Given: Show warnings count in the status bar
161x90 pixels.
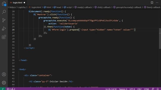Looking at the screenshot, I should coord(13,89).
